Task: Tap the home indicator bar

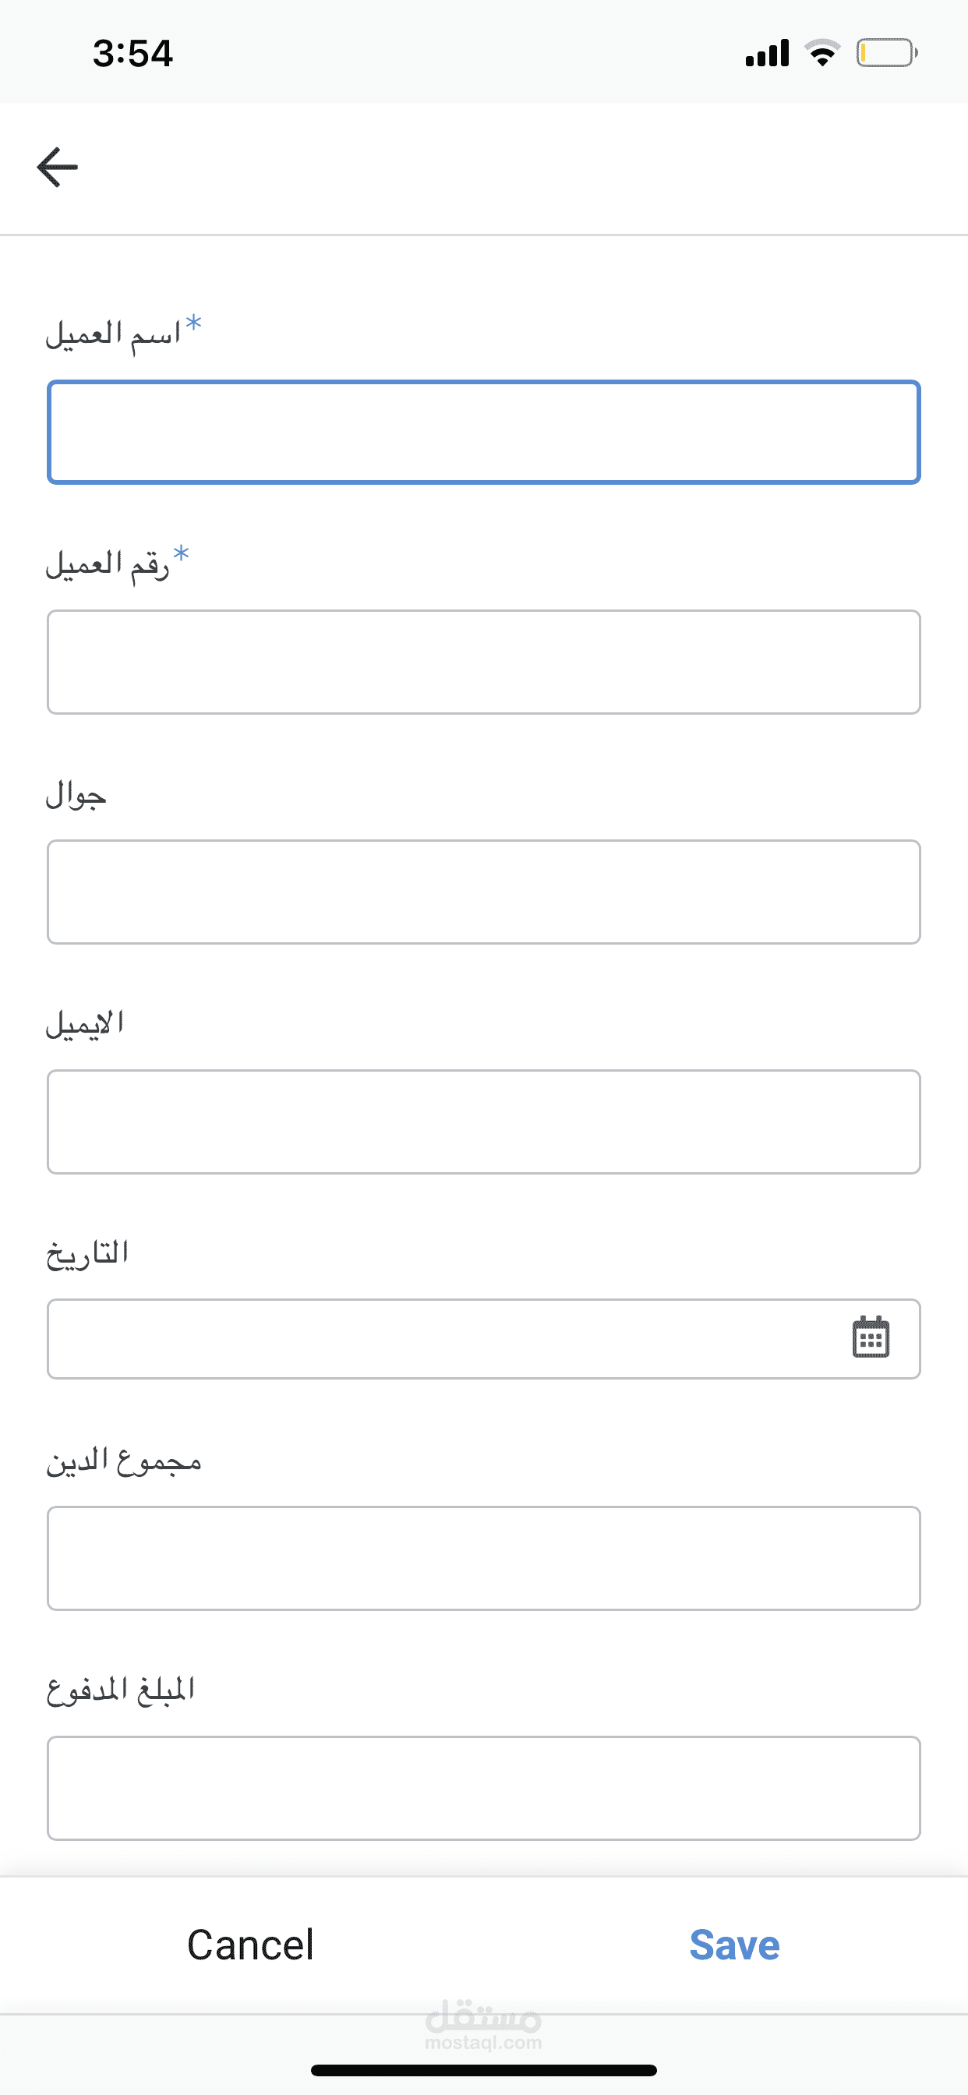Action: (483, 2070)
